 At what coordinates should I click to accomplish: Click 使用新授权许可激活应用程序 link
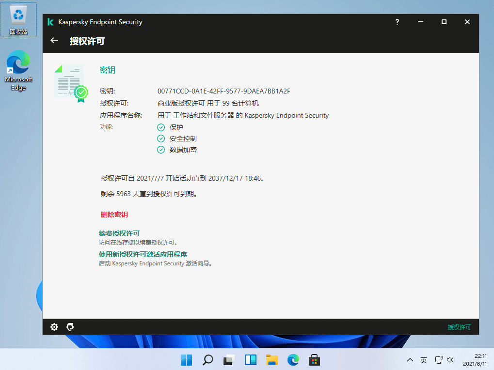143,254
